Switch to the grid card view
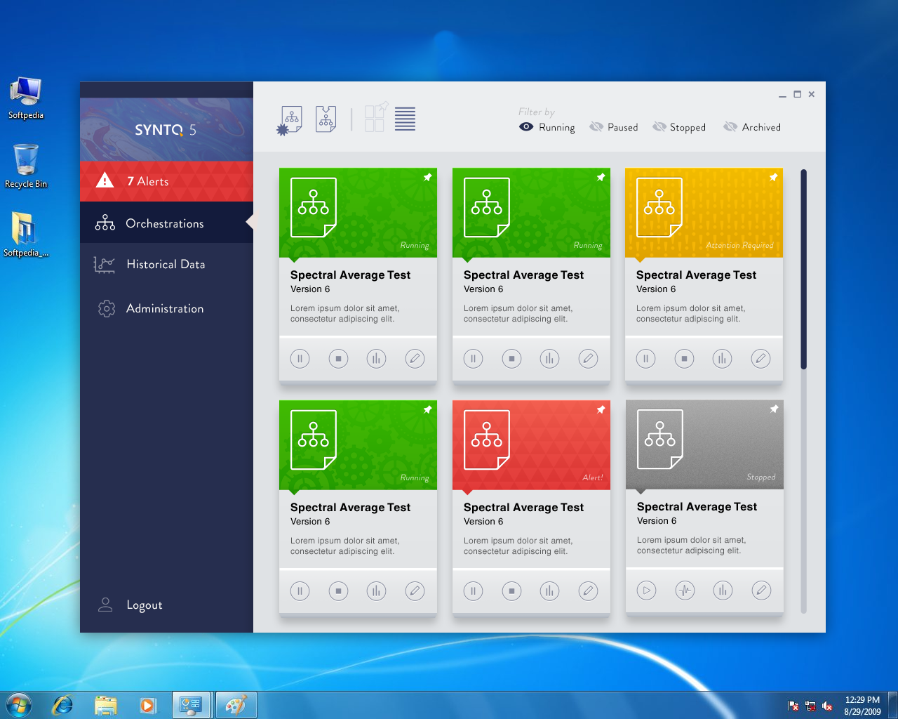Viewport: 898px width, 719px height. pos(375,118)
